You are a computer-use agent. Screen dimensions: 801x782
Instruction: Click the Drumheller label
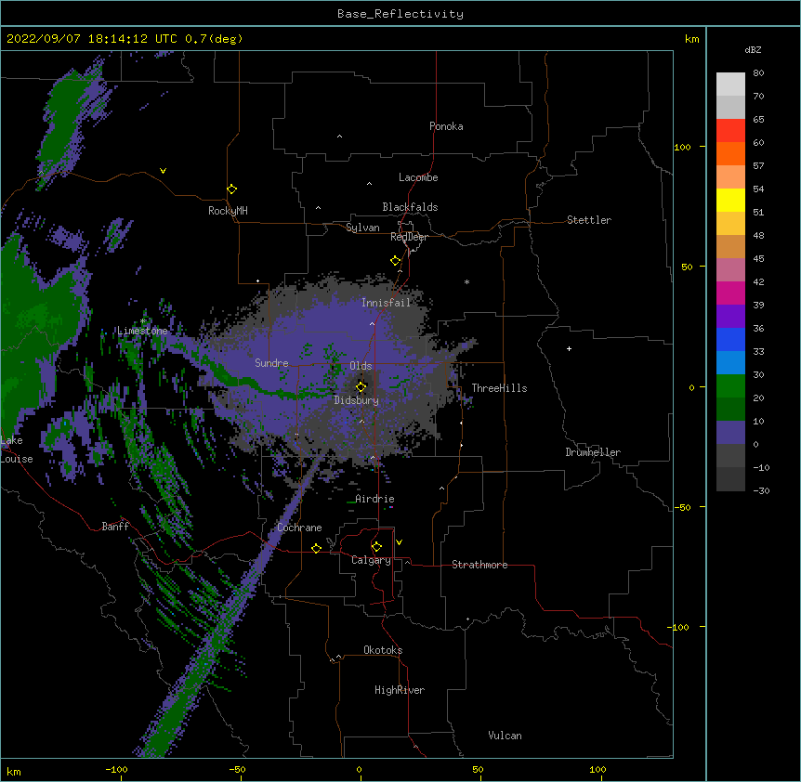click(x=593, y=452)
